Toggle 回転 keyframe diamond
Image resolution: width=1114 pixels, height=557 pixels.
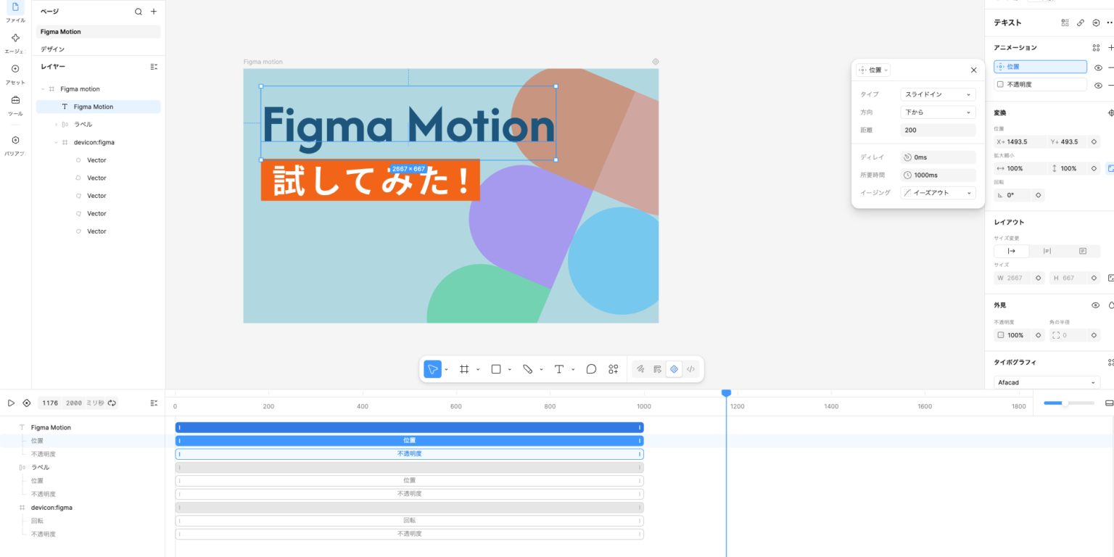tap(1039, 195)
